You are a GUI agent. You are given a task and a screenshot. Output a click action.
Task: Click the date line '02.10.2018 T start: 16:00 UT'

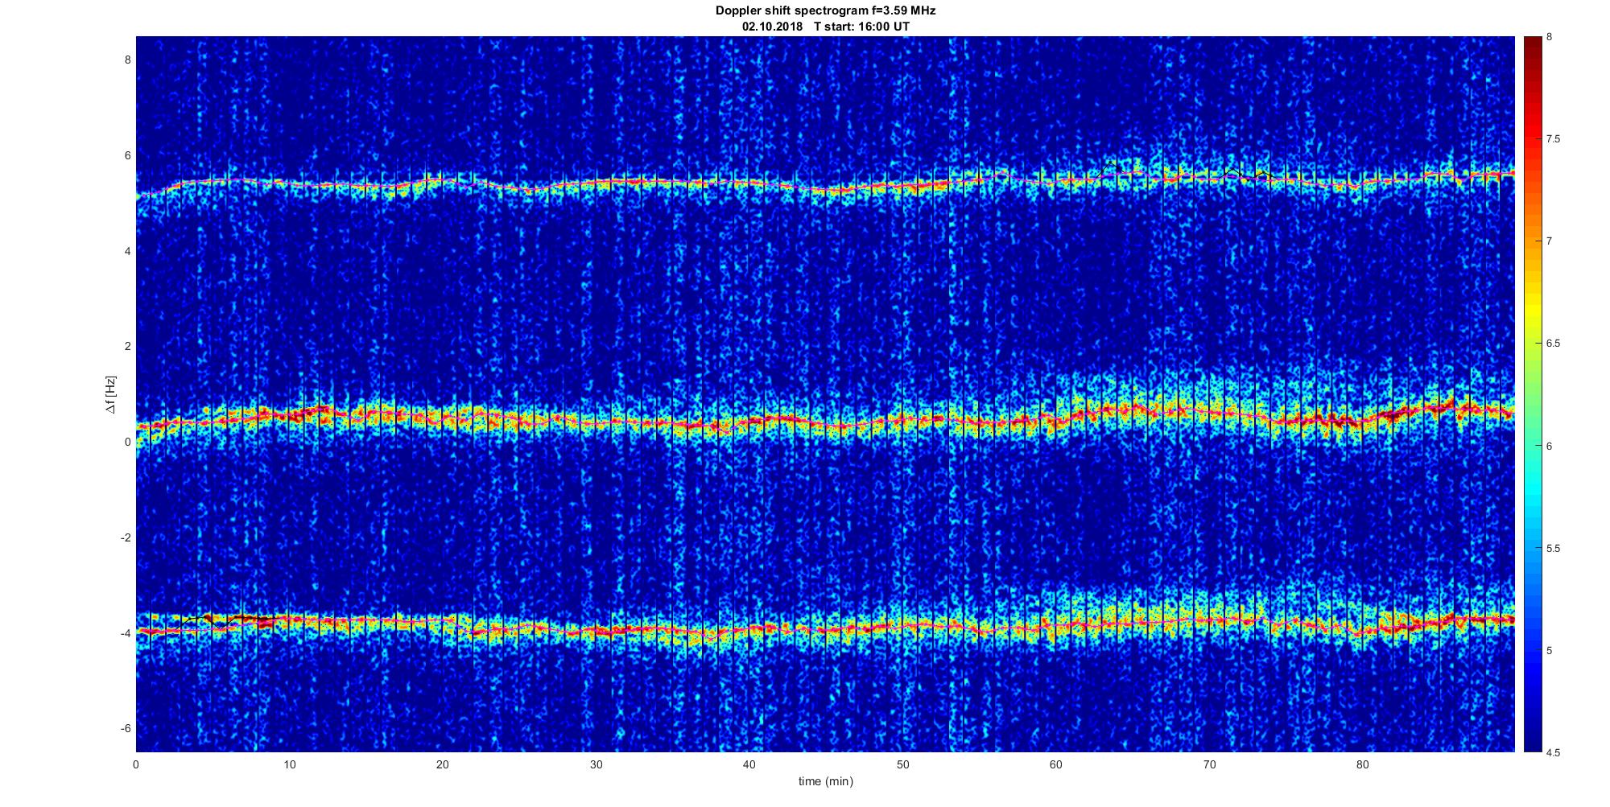[825, 26]
